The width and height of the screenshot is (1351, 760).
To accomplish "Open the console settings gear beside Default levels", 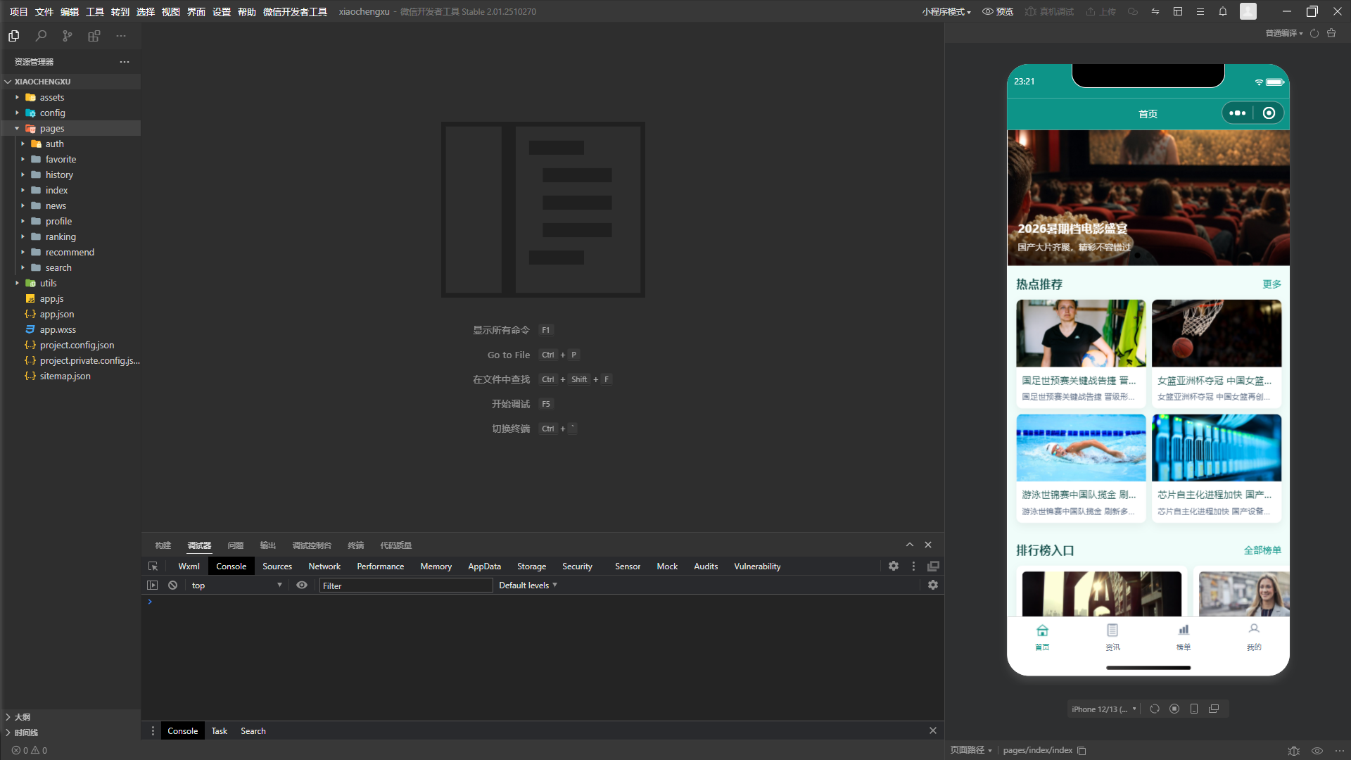I will coord(933,585).
